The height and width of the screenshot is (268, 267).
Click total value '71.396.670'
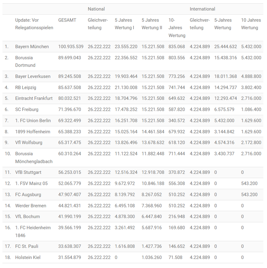click(x=69, y=110)
